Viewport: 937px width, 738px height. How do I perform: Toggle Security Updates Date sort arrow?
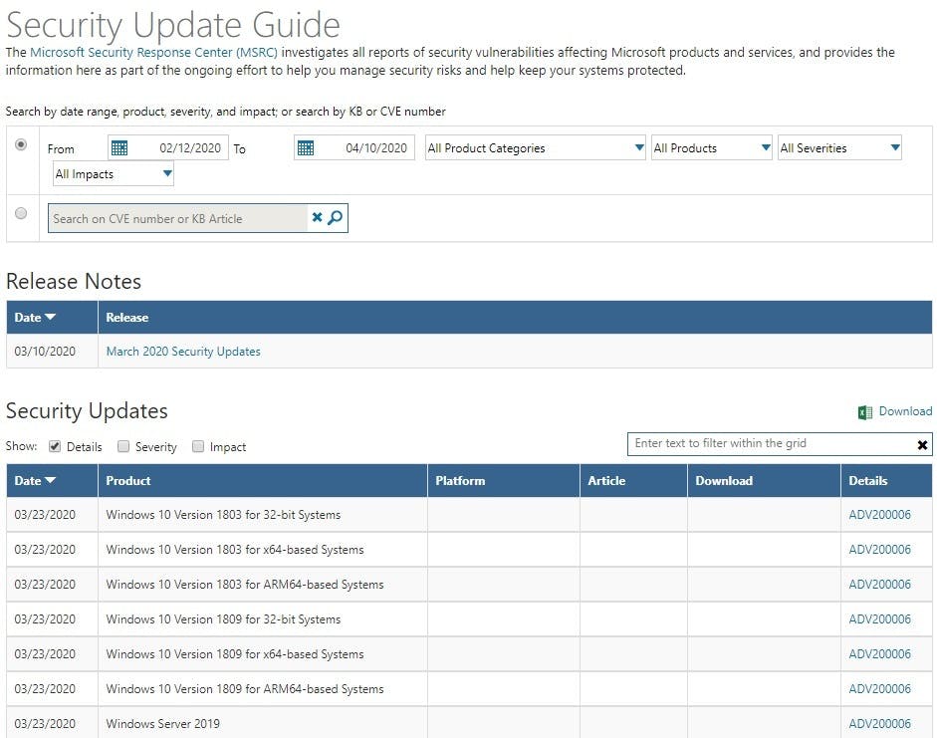[x=50, y=480]
